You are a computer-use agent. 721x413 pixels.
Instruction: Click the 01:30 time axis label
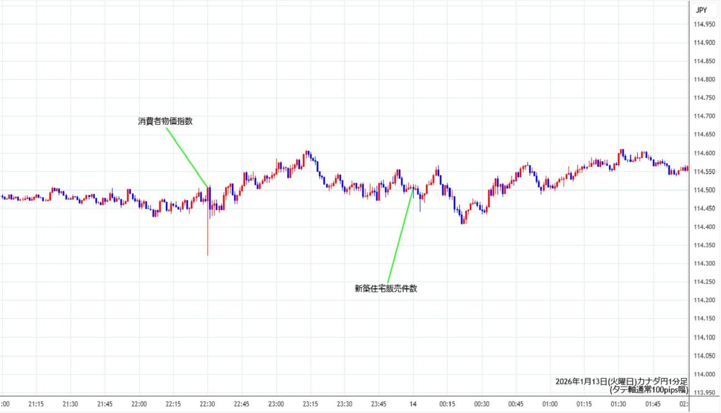coord(618,404)
